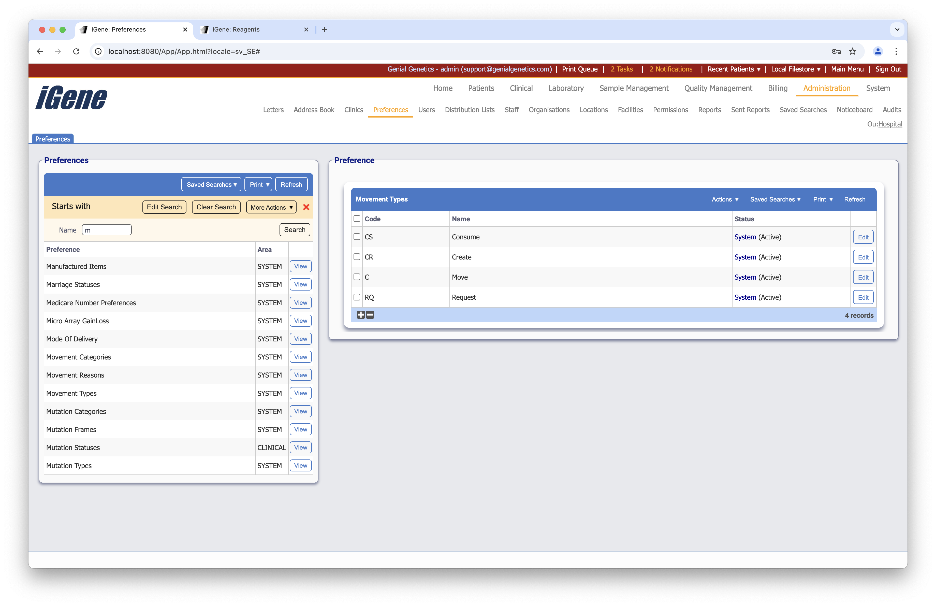Toggle the select-all checkbox in the Code header
Viewport: 936px width, 606px height.
[357, 219]
